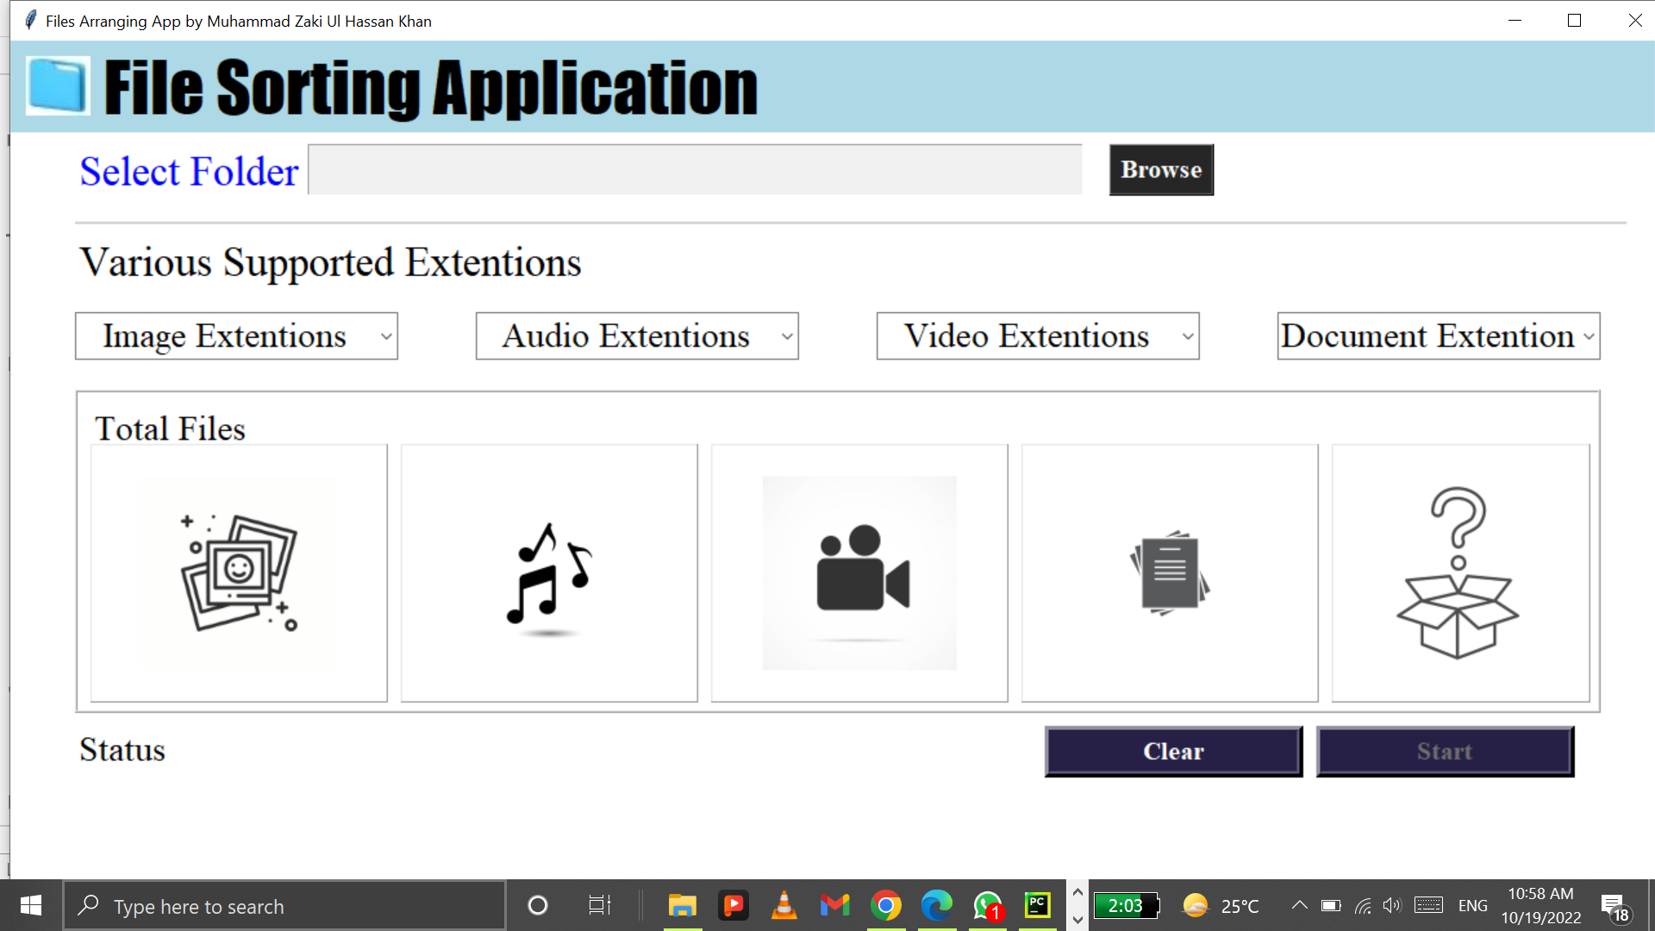Click the ENG language indicator in system tray
Image resolution: width=1655 pixels, height=931 pixels.
coord(1473,905)
